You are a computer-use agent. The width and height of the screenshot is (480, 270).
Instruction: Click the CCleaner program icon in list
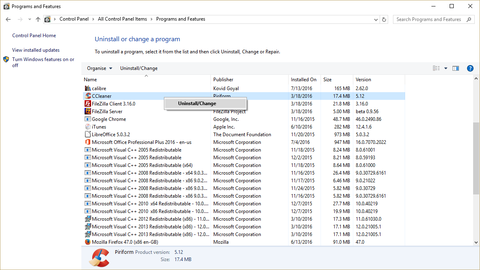[x=88, y=96]
